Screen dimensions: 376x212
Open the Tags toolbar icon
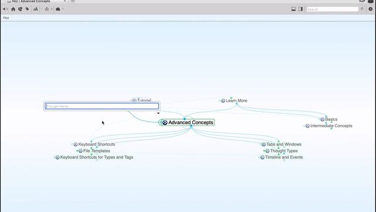click(27, 9)
